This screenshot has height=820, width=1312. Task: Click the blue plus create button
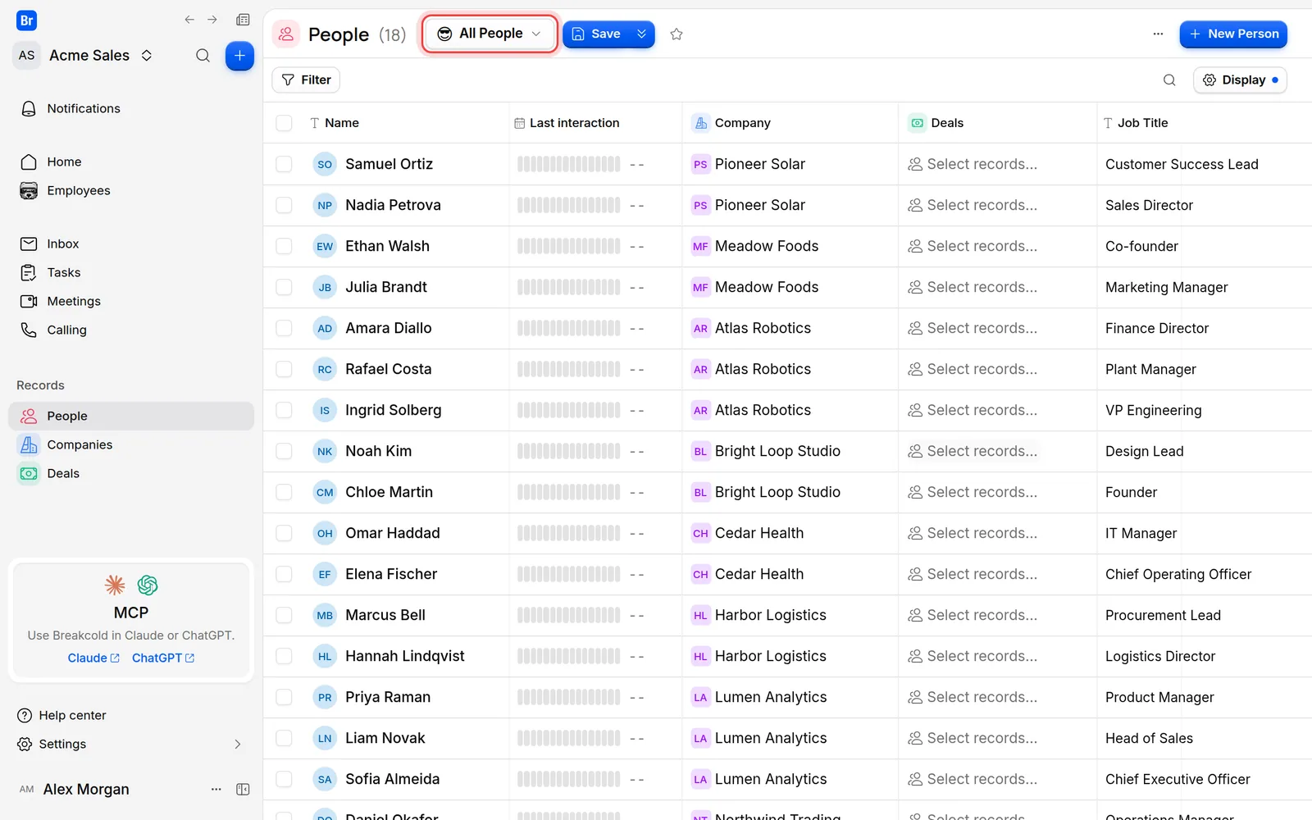239,56
